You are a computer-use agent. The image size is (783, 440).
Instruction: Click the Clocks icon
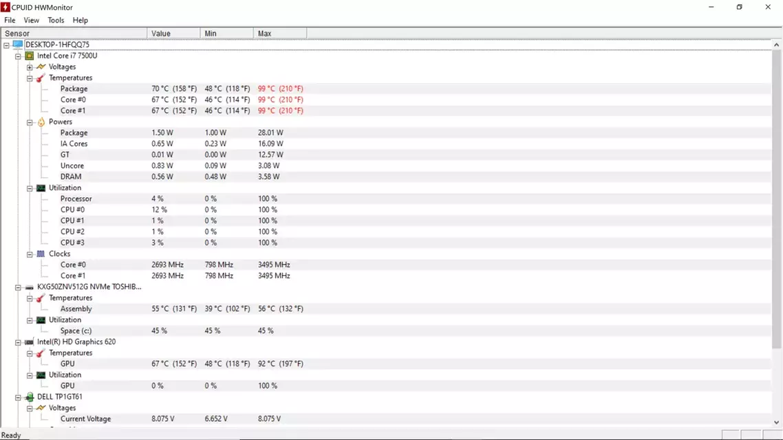(x=41, y=254)
